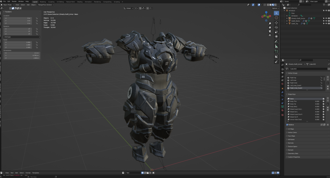Select Right_knee_Guard vertex group
330x178 pixels.
coord(305,88)
